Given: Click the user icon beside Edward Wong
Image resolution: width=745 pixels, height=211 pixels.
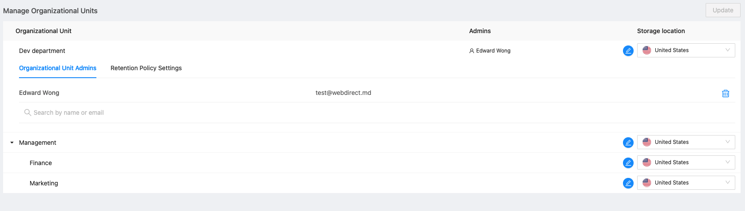Looking at the screenshot, I should (472, 51).
